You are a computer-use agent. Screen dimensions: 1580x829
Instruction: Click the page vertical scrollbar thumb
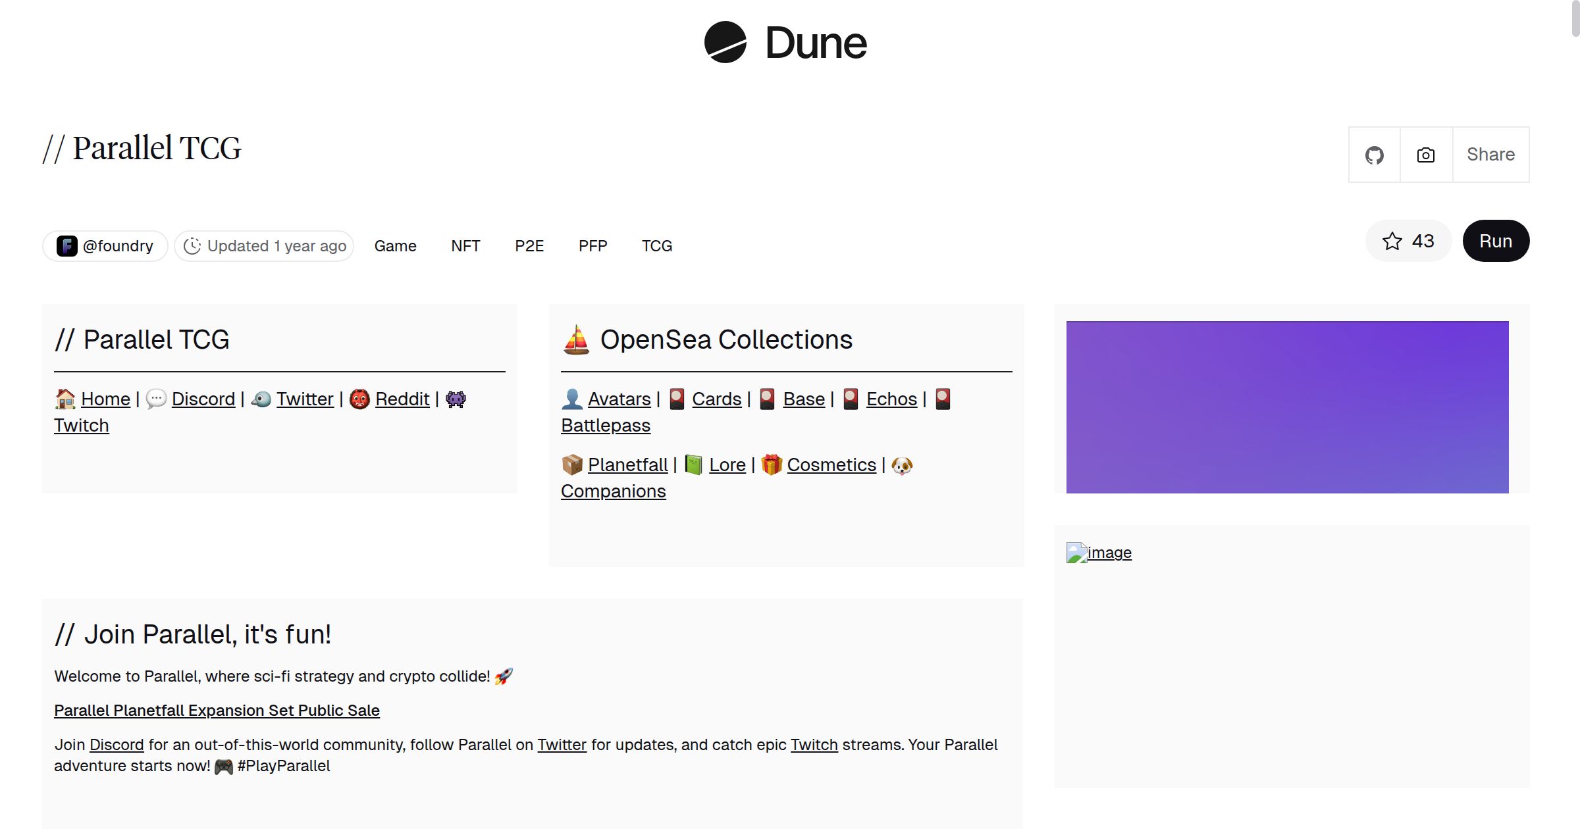pyautogui.click(x=1575, y=18)
